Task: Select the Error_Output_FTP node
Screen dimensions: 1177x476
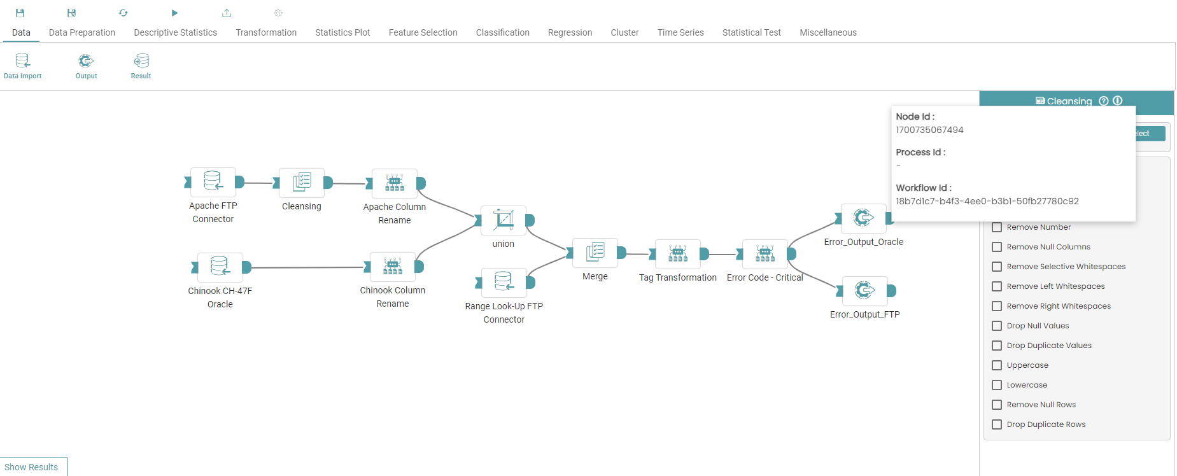Action: [864, 291]
